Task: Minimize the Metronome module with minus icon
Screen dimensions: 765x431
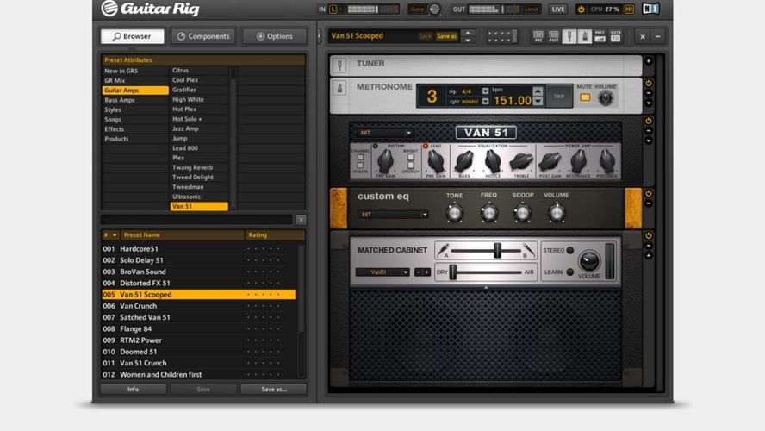Action: pyautogui.click(x=649, y=93)
